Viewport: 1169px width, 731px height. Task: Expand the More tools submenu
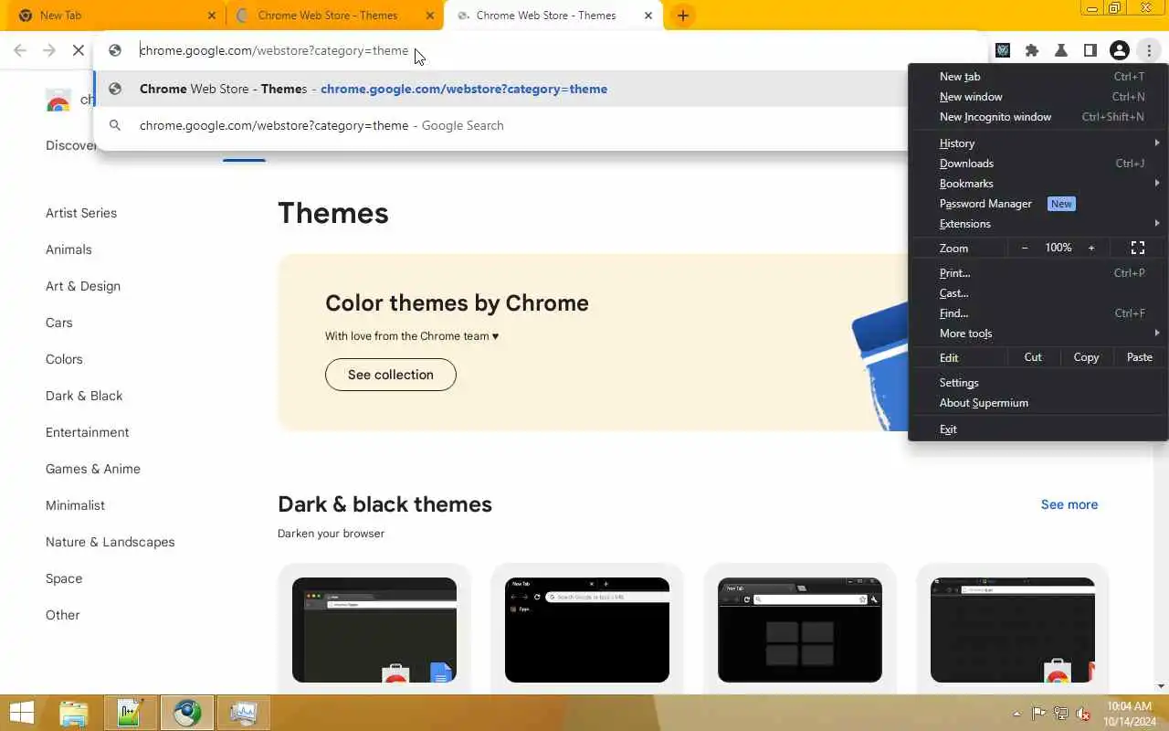coord(1037,334)
